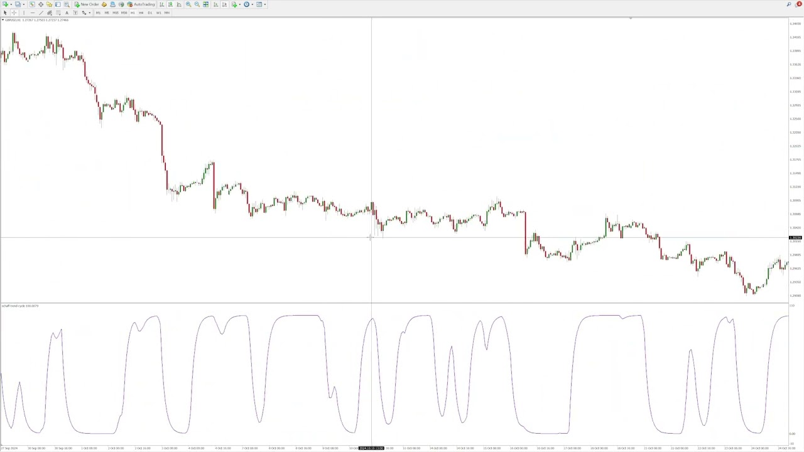Viewport: 804px width, 452px height.
Task: Toggle the Terminal panel icon
Action: pyautogui.click(x=58, y=4)
